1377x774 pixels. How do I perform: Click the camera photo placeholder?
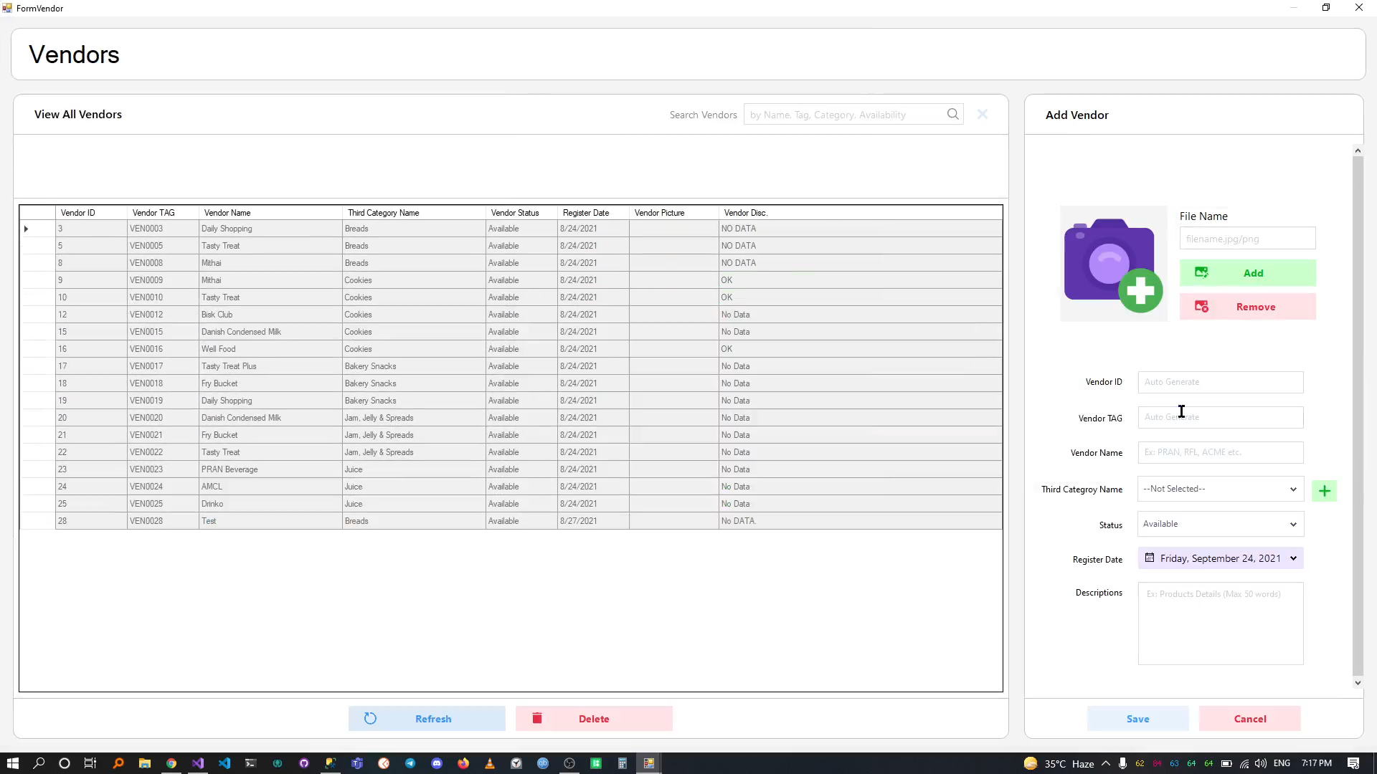click(x=1113, y=264)
